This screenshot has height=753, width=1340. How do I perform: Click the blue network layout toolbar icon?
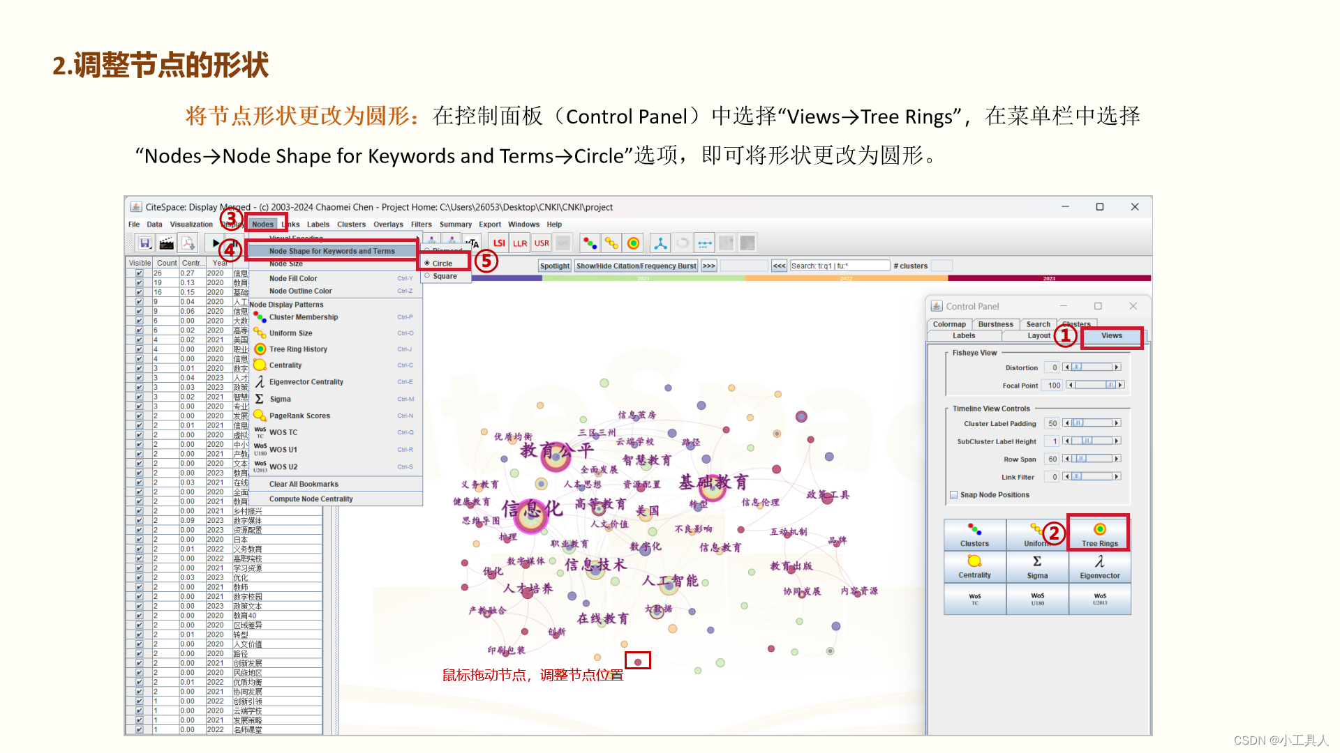click(660, 243)
